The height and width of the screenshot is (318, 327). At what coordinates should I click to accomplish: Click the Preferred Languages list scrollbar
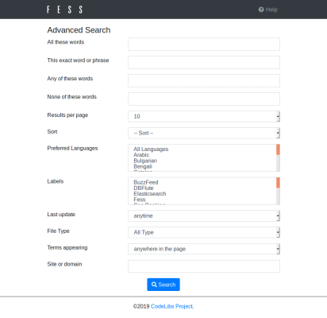278,158
